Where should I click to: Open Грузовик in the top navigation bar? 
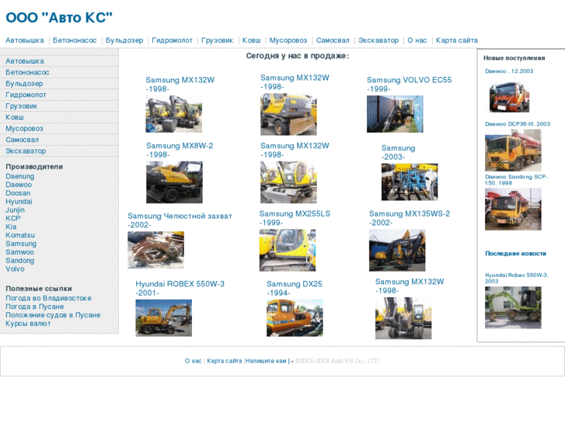218,40
